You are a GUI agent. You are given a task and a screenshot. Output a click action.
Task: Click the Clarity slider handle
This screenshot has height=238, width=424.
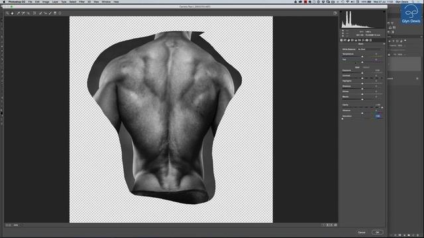pyautogui.click(x=382, y=107)
